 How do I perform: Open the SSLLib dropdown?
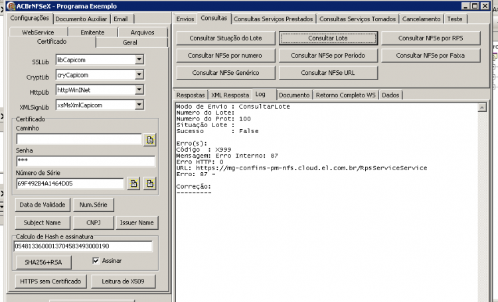coord(139,60)
